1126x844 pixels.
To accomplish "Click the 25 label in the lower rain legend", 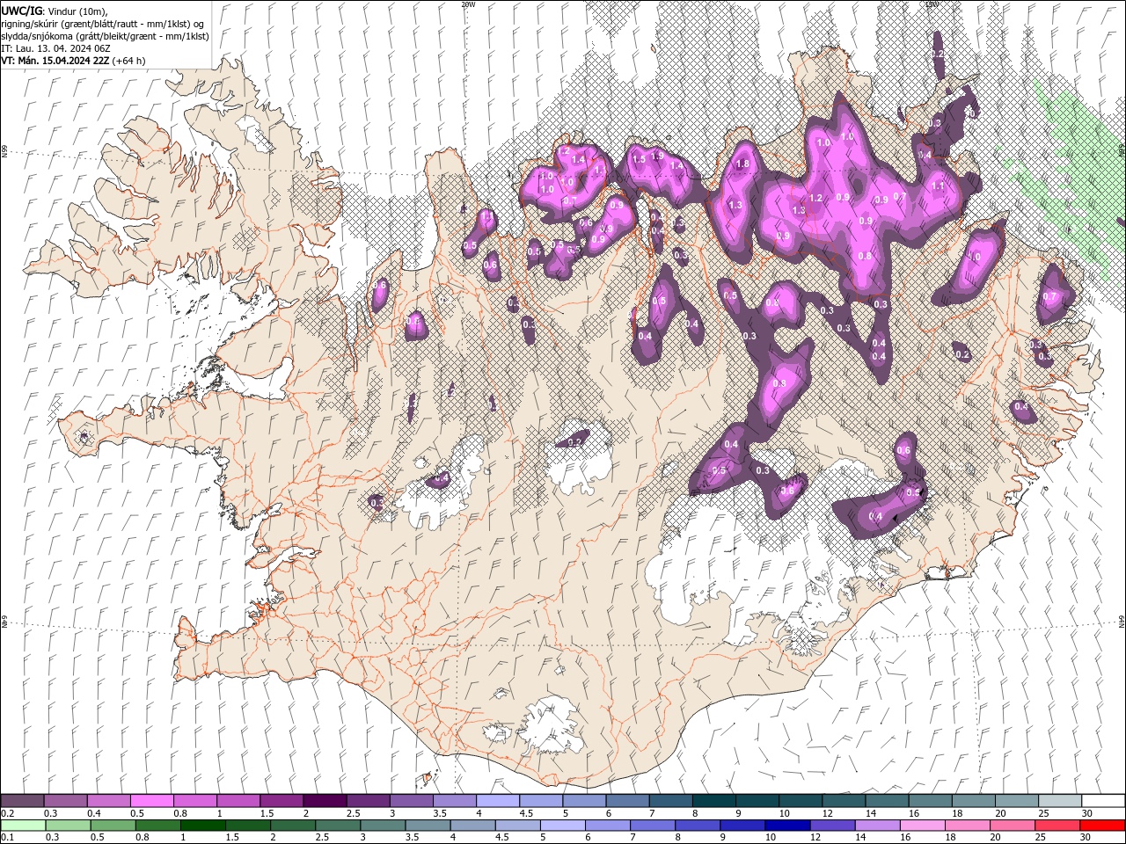I will [x=1042, y=838].
